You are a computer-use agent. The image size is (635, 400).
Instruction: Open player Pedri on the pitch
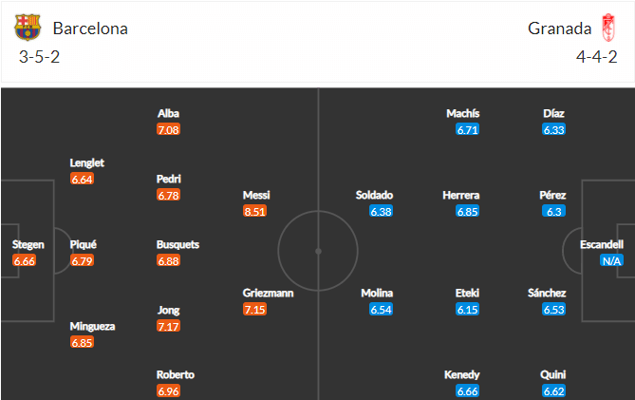tap(168, 179)
